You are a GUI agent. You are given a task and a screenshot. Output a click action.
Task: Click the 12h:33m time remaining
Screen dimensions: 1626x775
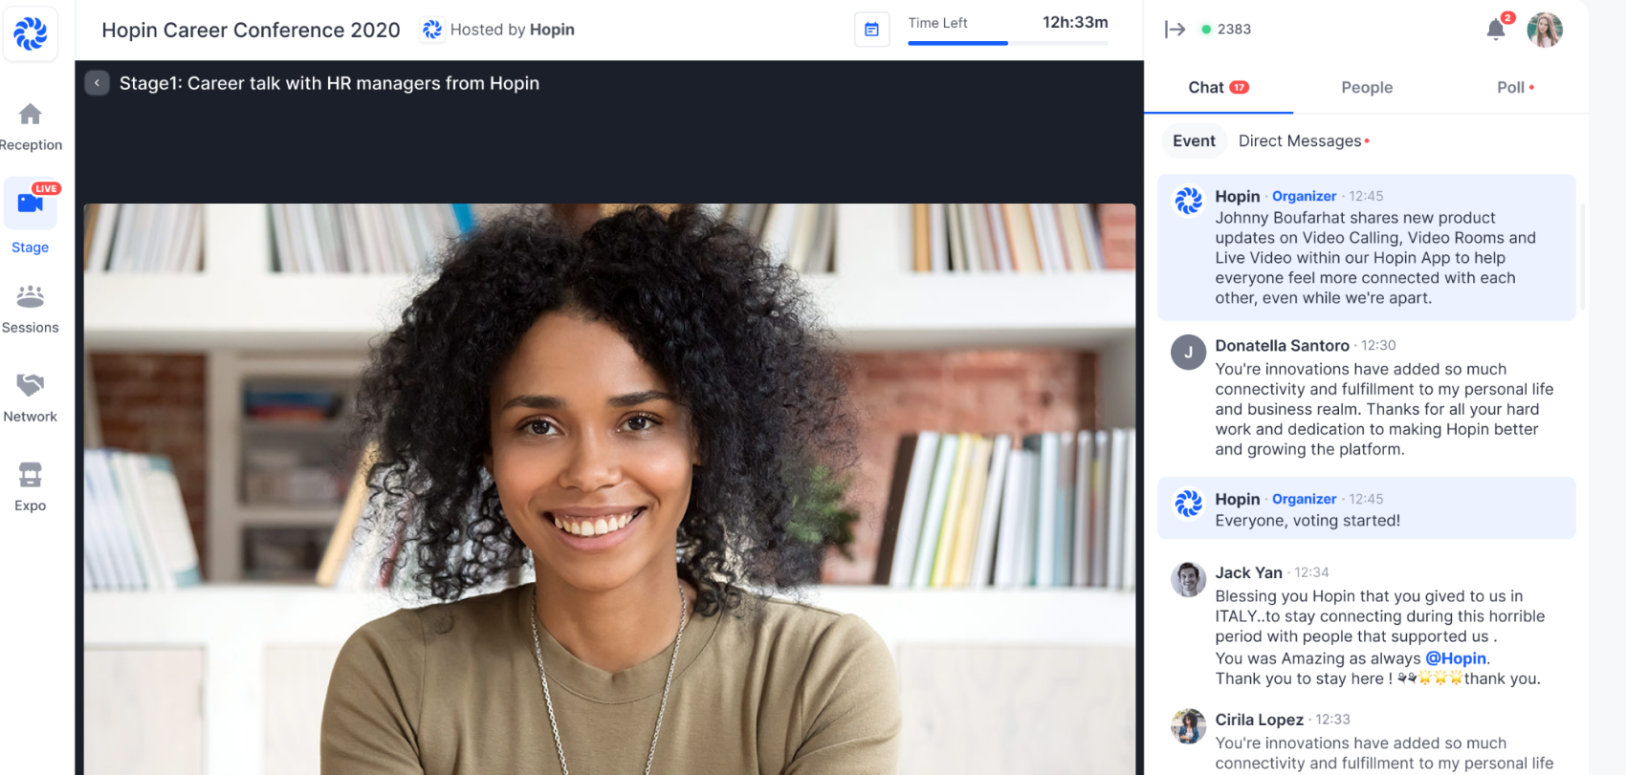[1075, 22]
